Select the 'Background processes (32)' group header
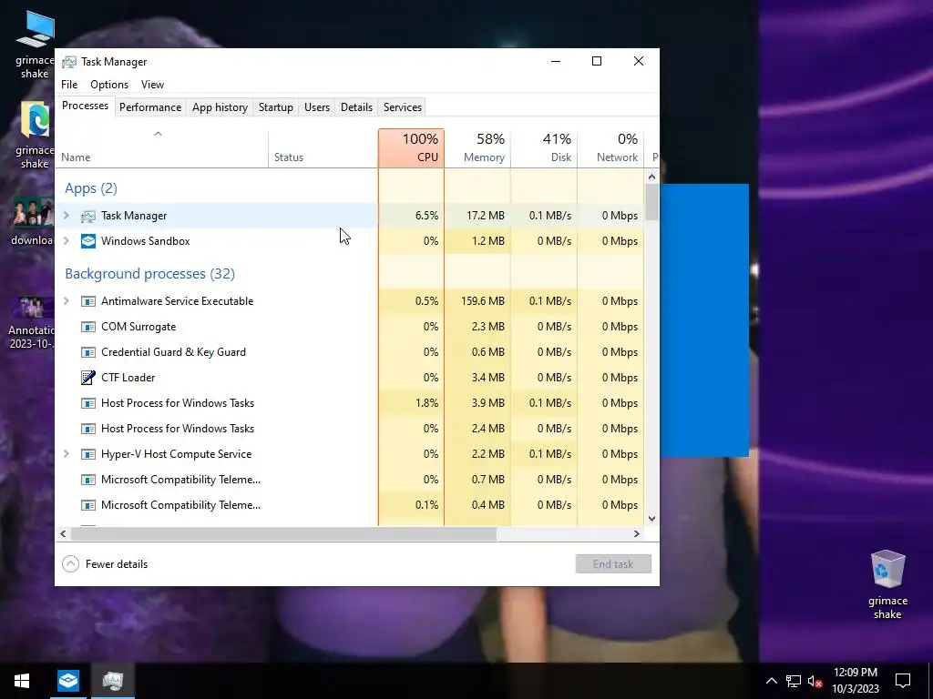The height and width of the screenshot is (699, 933). click(150, 274)
